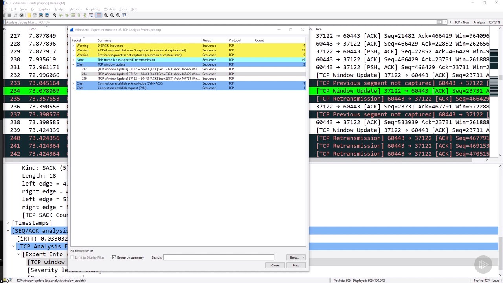The image size is (503, 283).
Task: Select packet 239 expert row
Action: pyautogui.click(x=188, y=79)
